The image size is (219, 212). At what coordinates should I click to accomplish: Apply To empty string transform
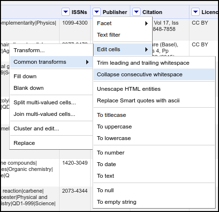pyautogui.click(x=154, y=202)
